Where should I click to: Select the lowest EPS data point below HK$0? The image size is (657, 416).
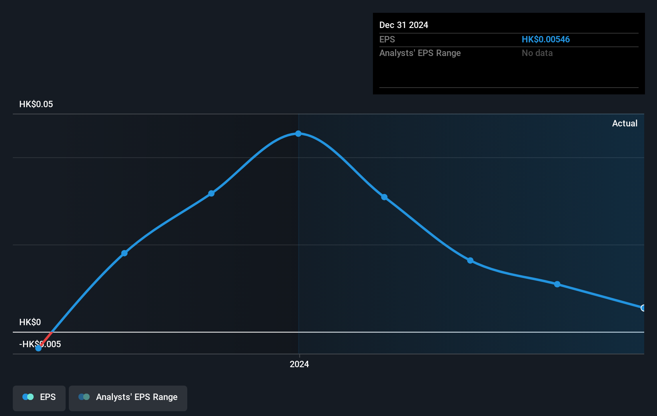tap(38, 348)
